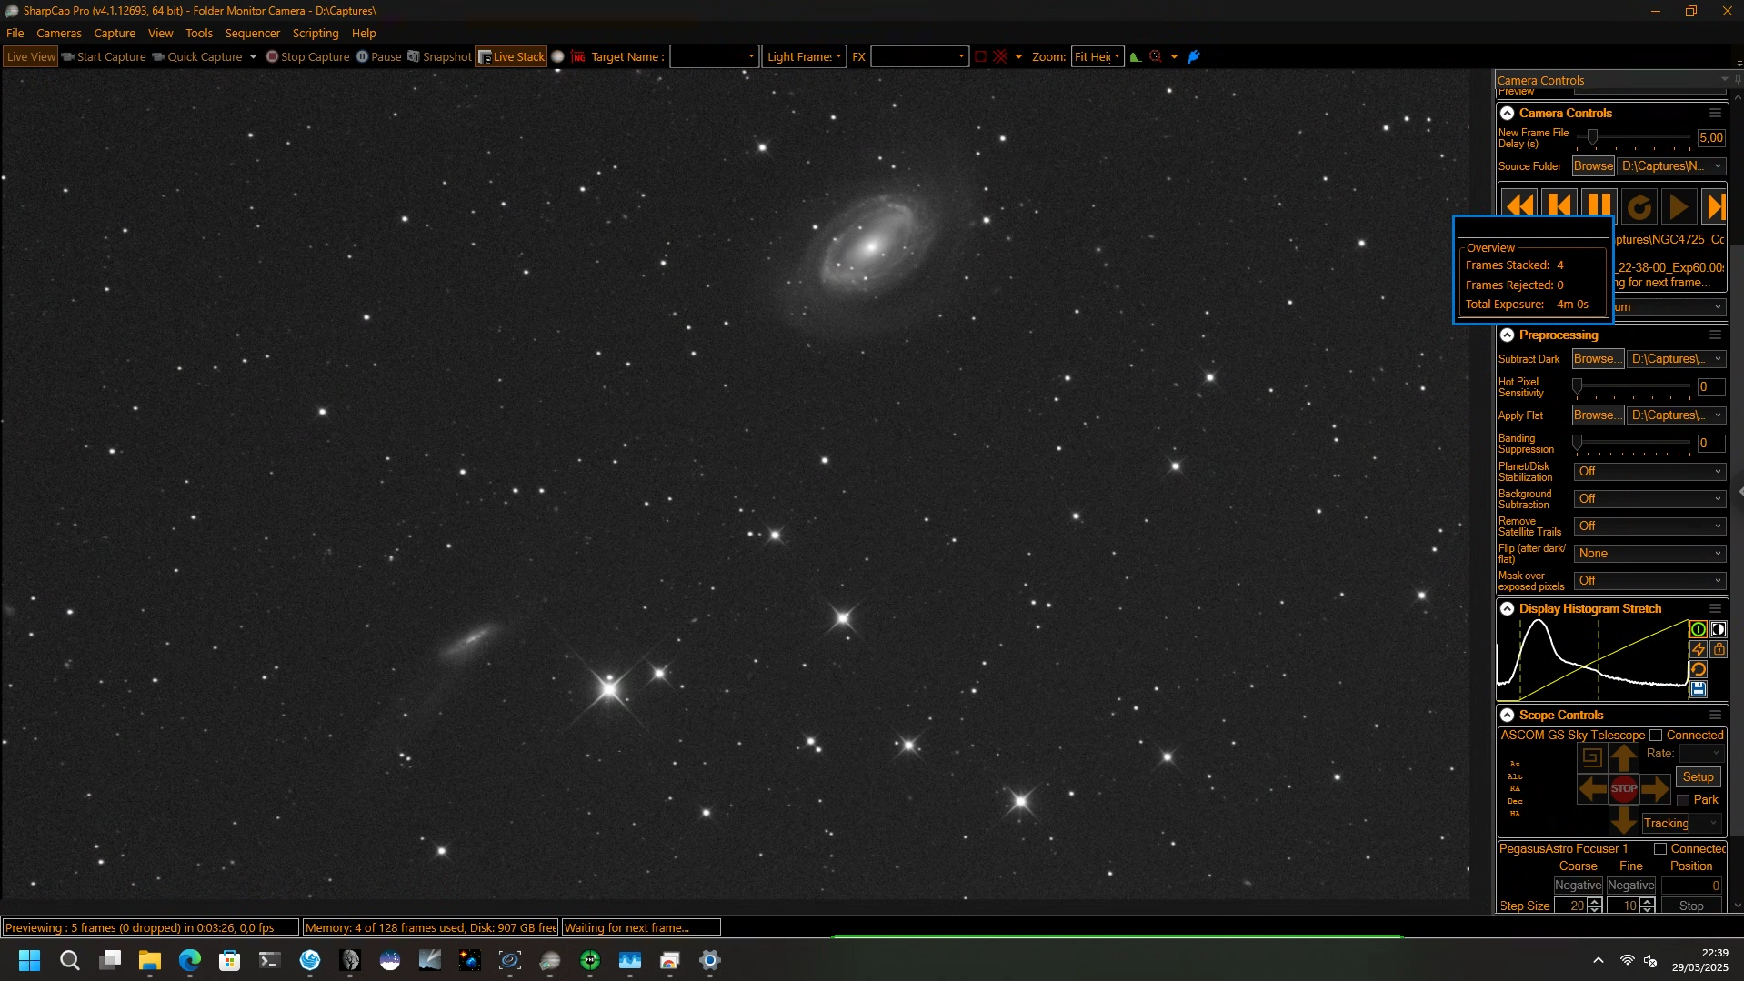The height and width of the screenshot is (981, 1744).
Task: Click the blue polar align toolbar icon
Action: tap(1194, 56)
